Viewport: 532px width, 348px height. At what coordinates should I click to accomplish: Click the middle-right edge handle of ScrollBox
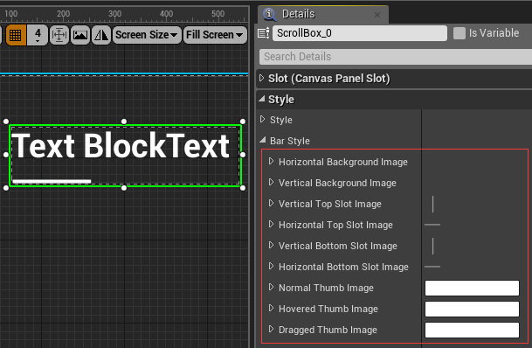click(x=243, y=155)
